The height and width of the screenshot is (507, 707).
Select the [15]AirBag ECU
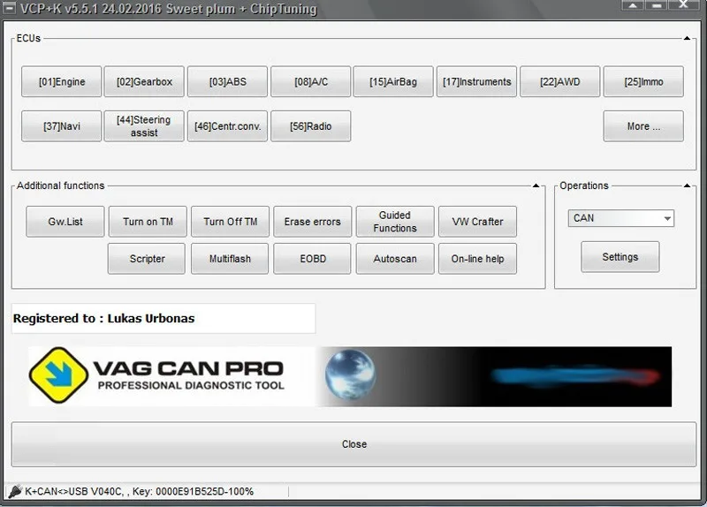click(393, 81)
